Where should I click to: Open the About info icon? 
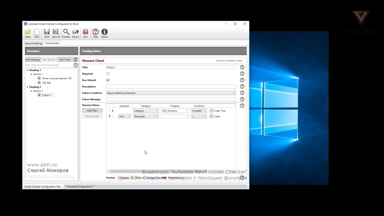coord(104,33)
